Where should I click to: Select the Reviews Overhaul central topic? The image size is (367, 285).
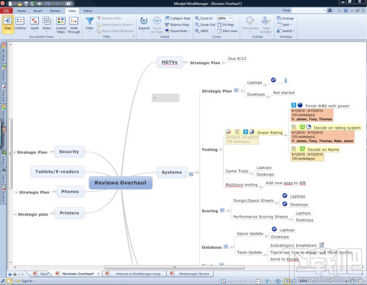click(121, 183)
